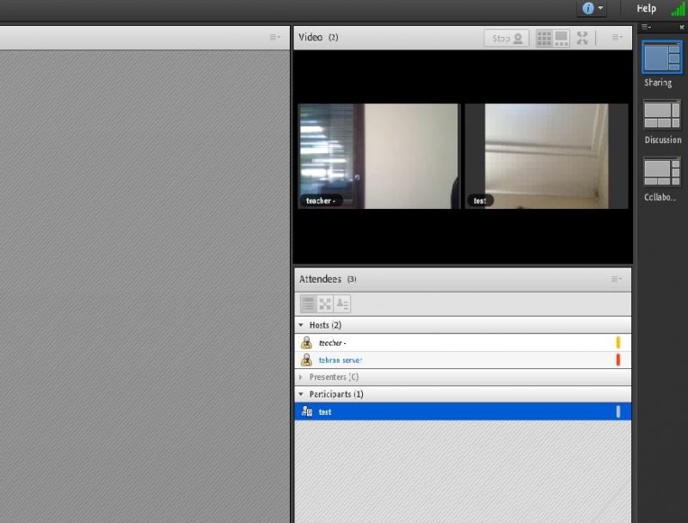Image resolution: width=688 pixels, height=523 pixels.
Task: Open the info dropdown in top bar
Action: [x=593, y=9]
